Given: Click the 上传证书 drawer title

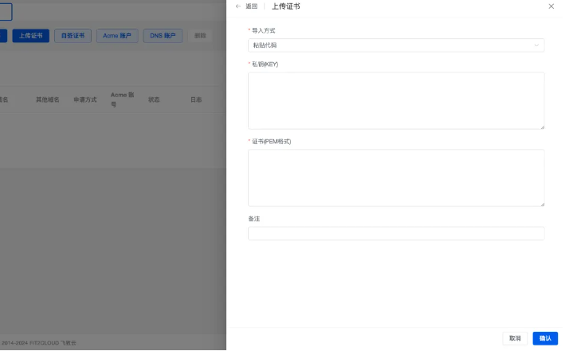Looking at the screenshot, I should pos(286,6).
